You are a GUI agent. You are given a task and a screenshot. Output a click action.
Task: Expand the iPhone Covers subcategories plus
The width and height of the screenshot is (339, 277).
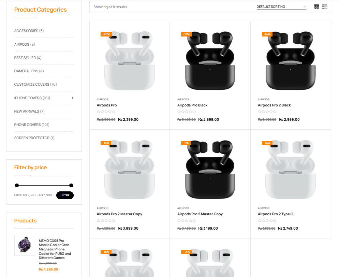pyautogui.click(x=72, y=98)
